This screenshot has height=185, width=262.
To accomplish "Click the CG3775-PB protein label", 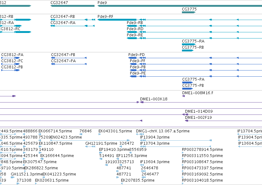I will point(193,86).
